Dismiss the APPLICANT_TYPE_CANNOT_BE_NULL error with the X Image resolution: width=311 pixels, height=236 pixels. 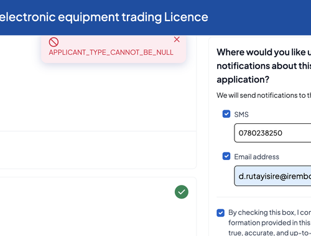pyautogui.click(x=177, y=39)
